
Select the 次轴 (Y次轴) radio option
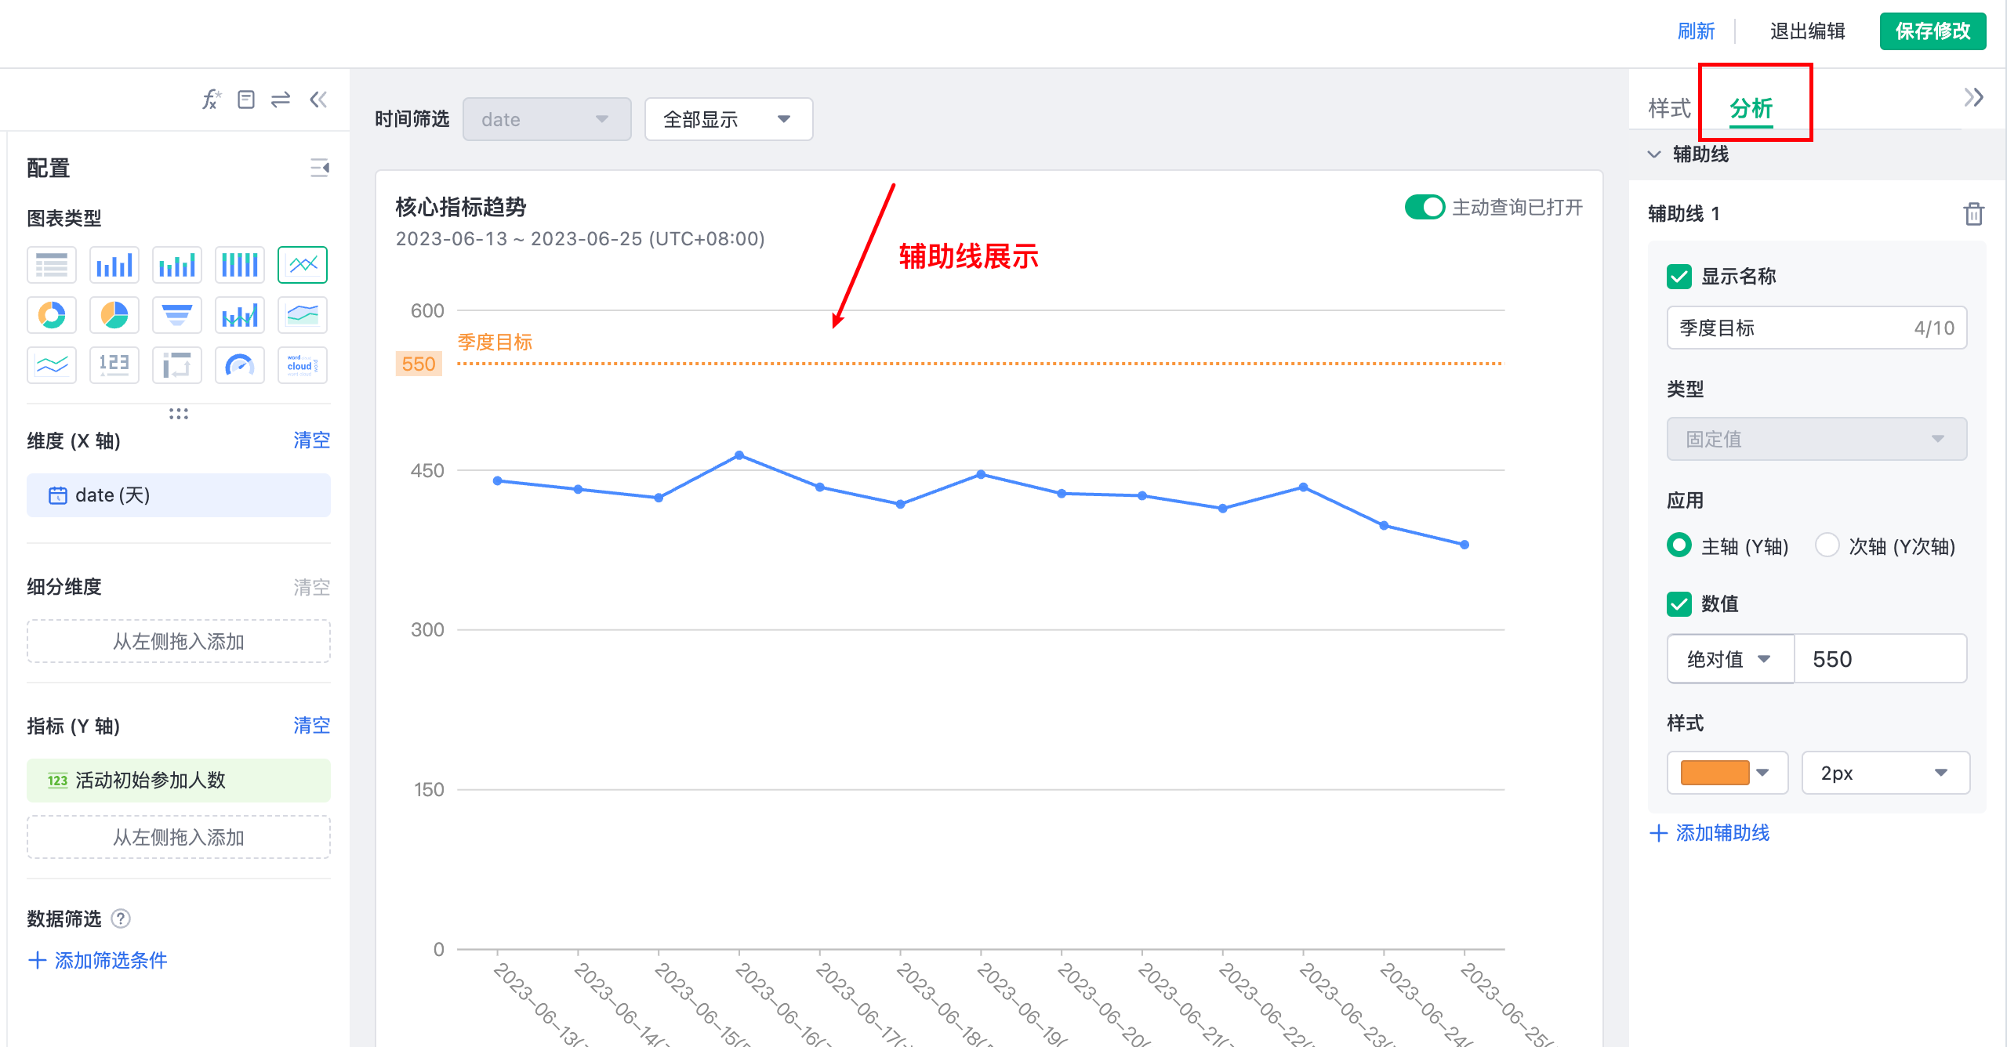click(1827, 545)
